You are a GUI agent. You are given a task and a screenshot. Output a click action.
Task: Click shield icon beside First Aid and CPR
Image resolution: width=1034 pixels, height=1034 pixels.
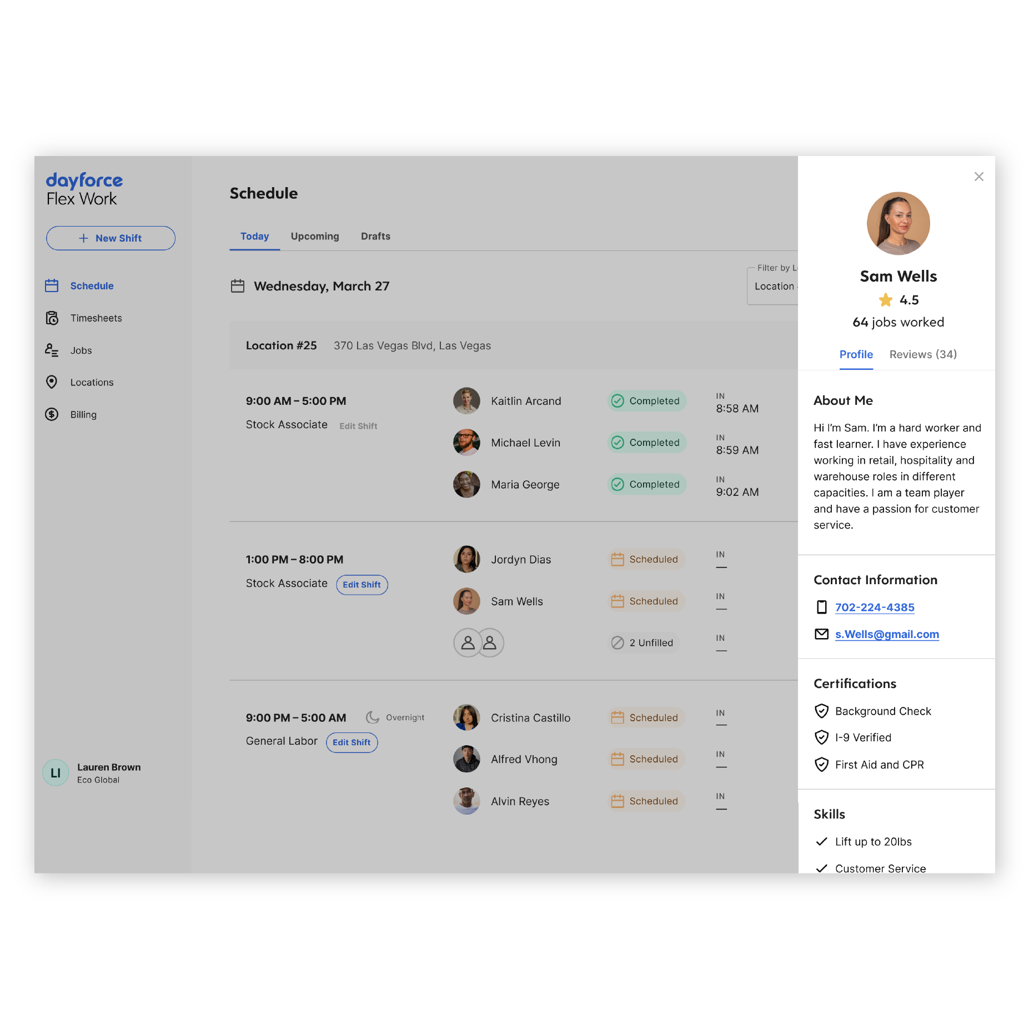[x=822, y=765]
